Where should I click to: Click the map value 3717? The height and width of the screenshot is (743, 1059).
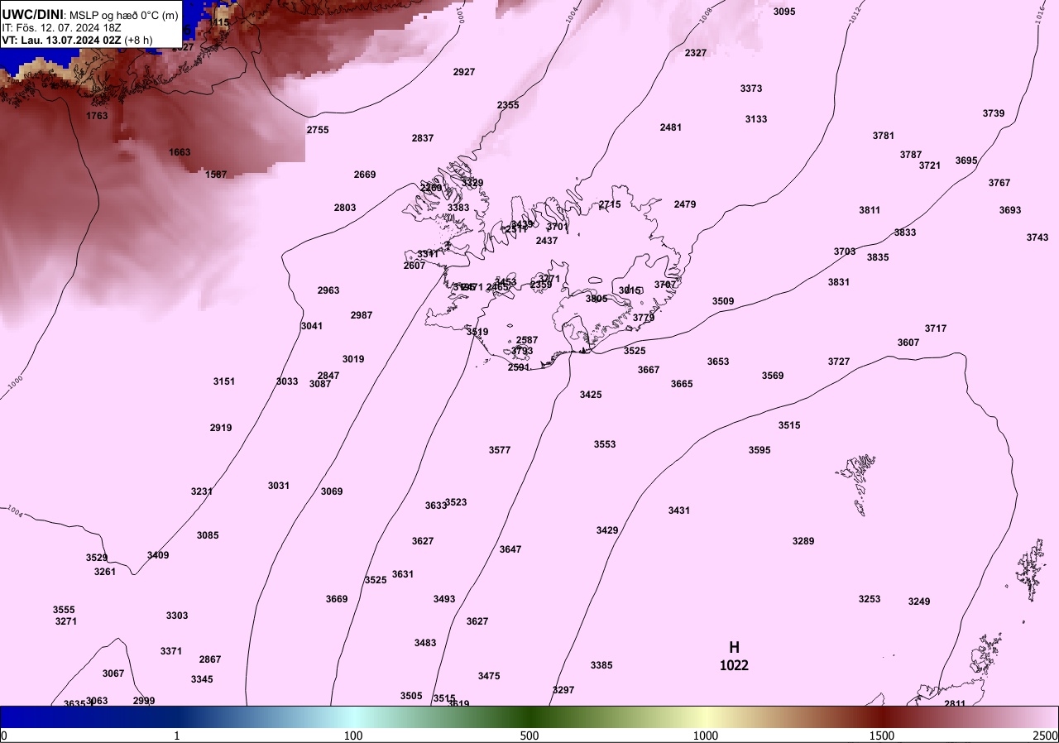click(936, 328)
